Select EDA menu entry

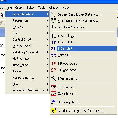[x=27, y=84]
